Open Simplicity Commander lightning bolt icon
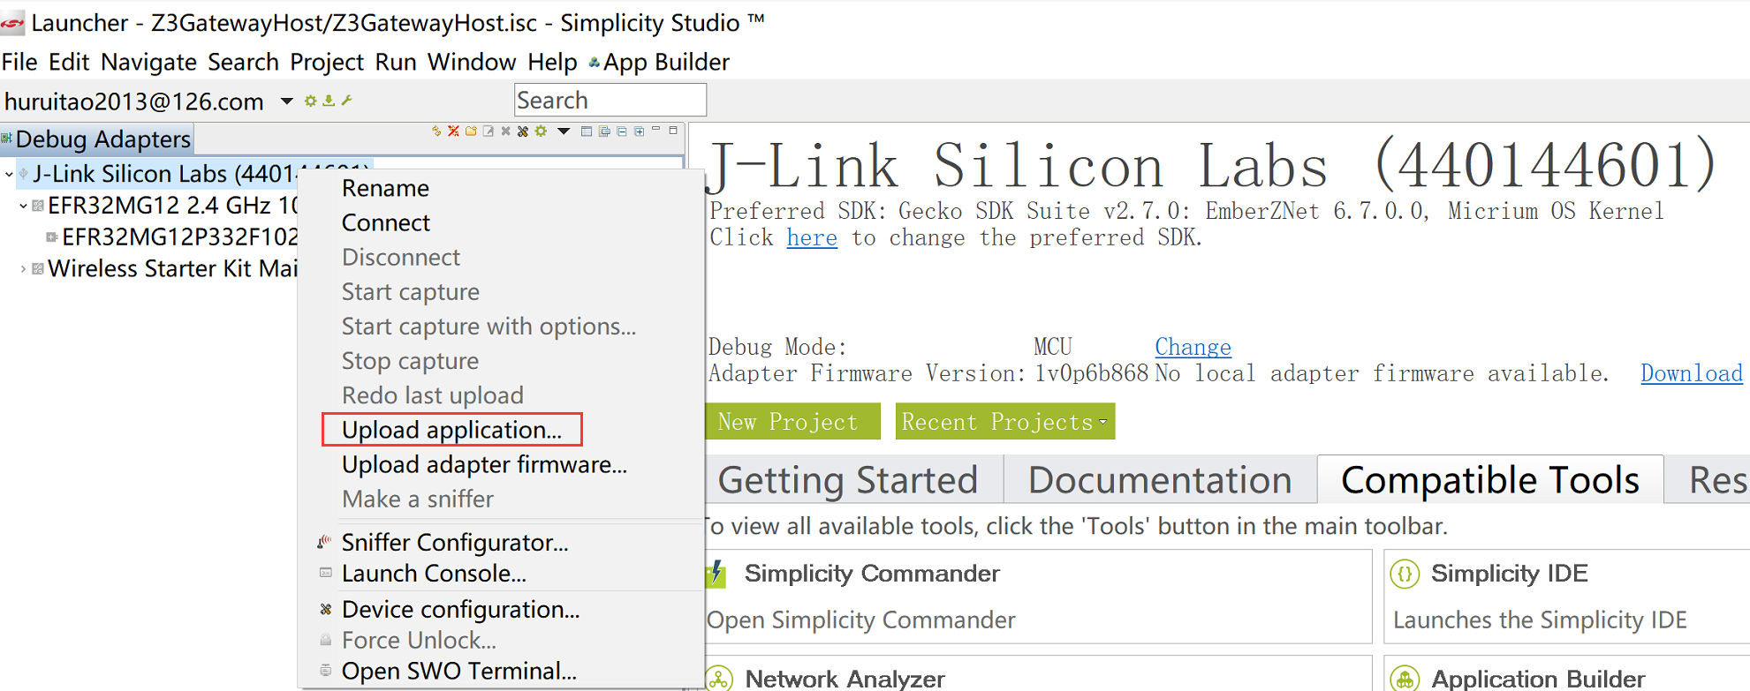 point(716,575)
